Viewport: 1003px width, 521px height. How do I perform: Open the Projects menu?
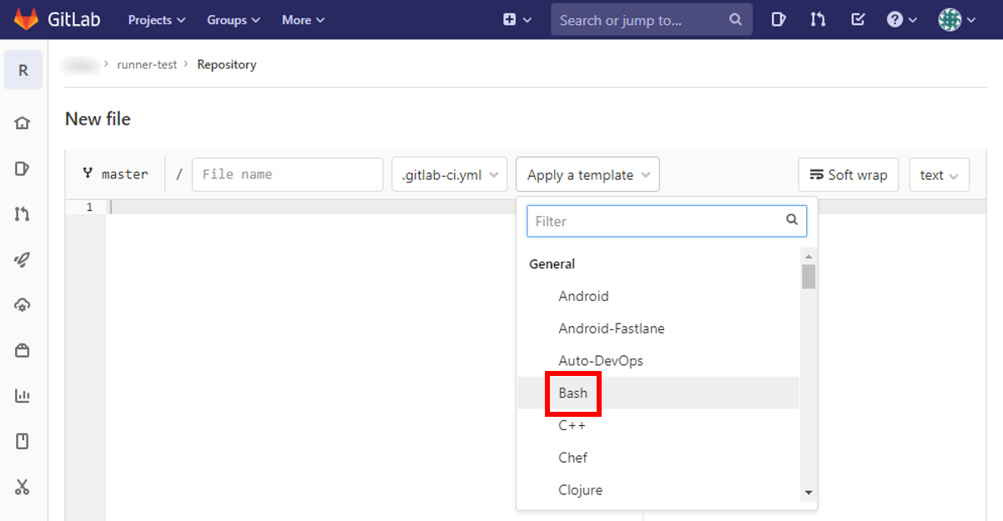[156, 19]
